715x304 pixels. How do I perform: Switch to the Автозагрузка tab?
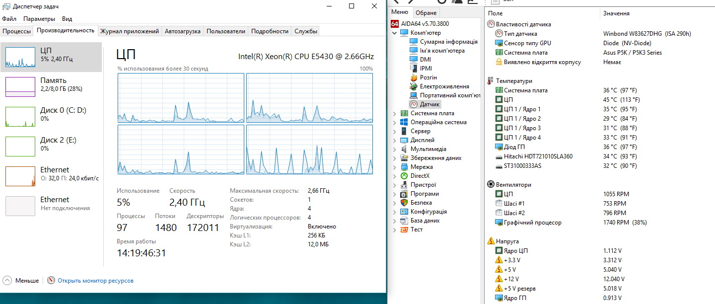pos(183,31)
